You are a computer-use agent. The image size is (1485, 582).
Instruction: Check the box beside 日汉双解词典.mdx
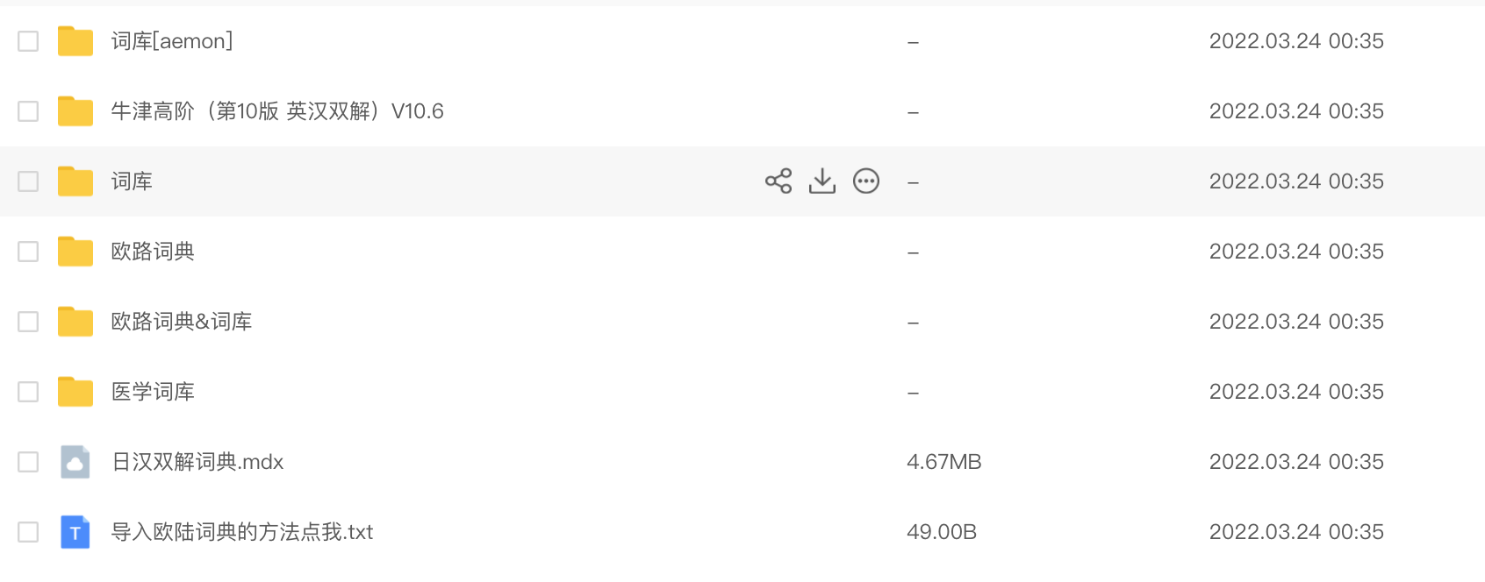(x=28, y=462)
